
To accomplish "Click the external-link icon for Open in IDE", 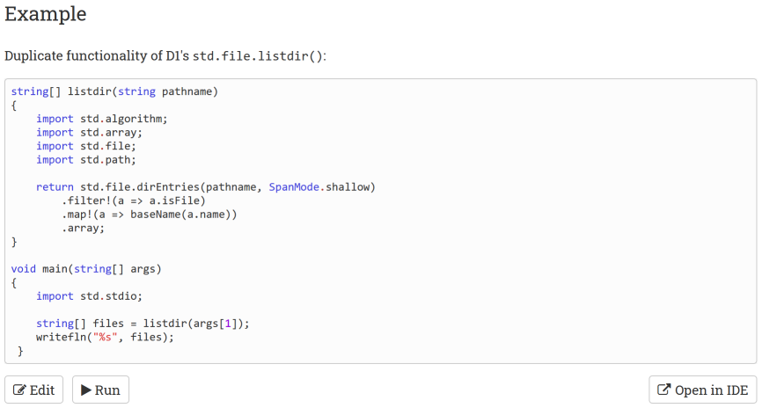I will click(x=664, y=390).
